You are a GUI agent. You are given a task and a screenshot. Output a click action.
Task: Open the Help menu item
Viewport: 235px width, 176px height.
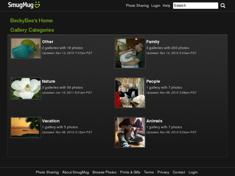pos(166,5)
